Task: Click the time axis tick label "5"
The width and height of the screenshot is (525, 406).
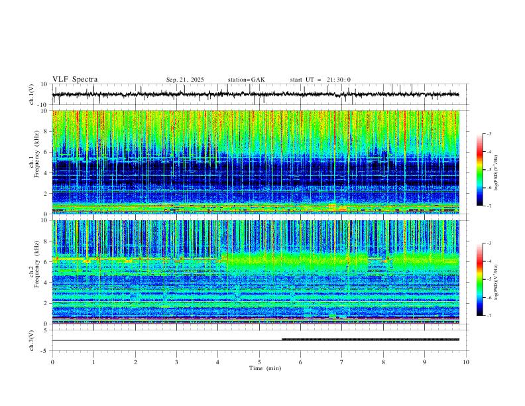Action: [x=259, y=362]
